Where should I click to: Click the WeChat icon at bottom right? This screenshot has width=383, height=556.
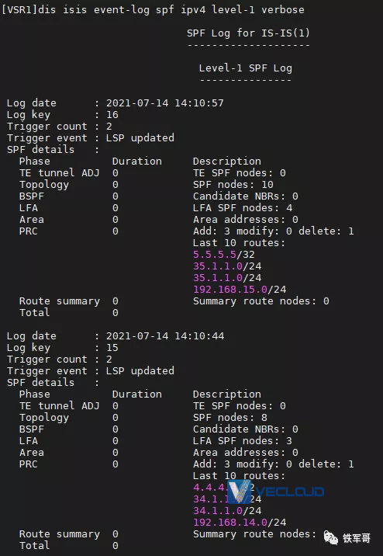(x=331, y=537)
